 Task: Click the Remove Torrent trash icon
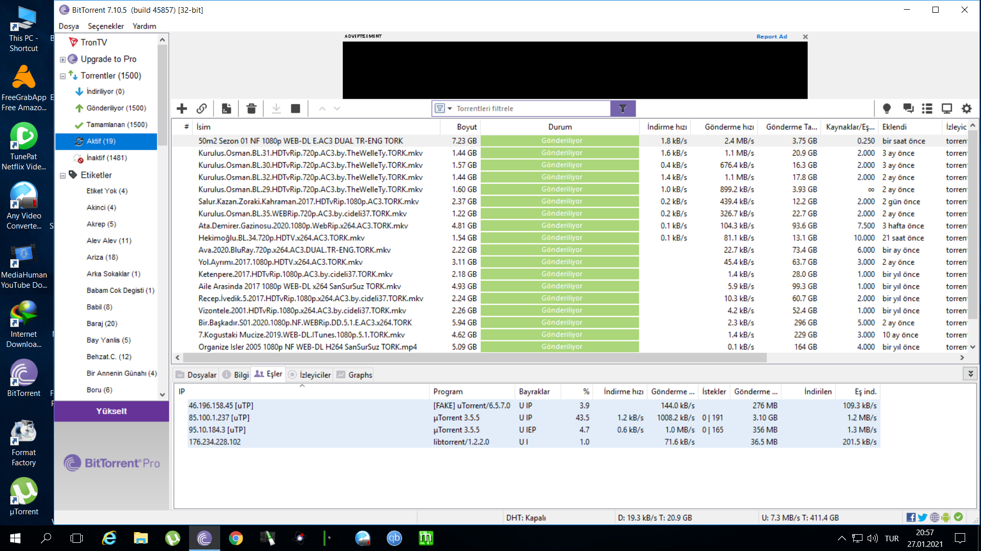pyautogui.click(x=251, y=109)
